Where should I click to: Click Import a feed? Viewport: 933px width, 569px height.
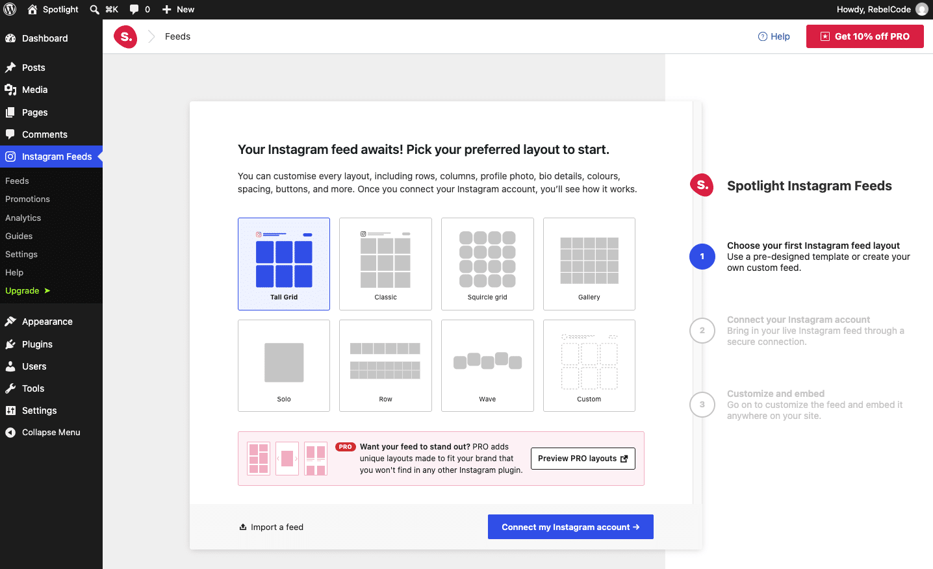tap(271, 527)
